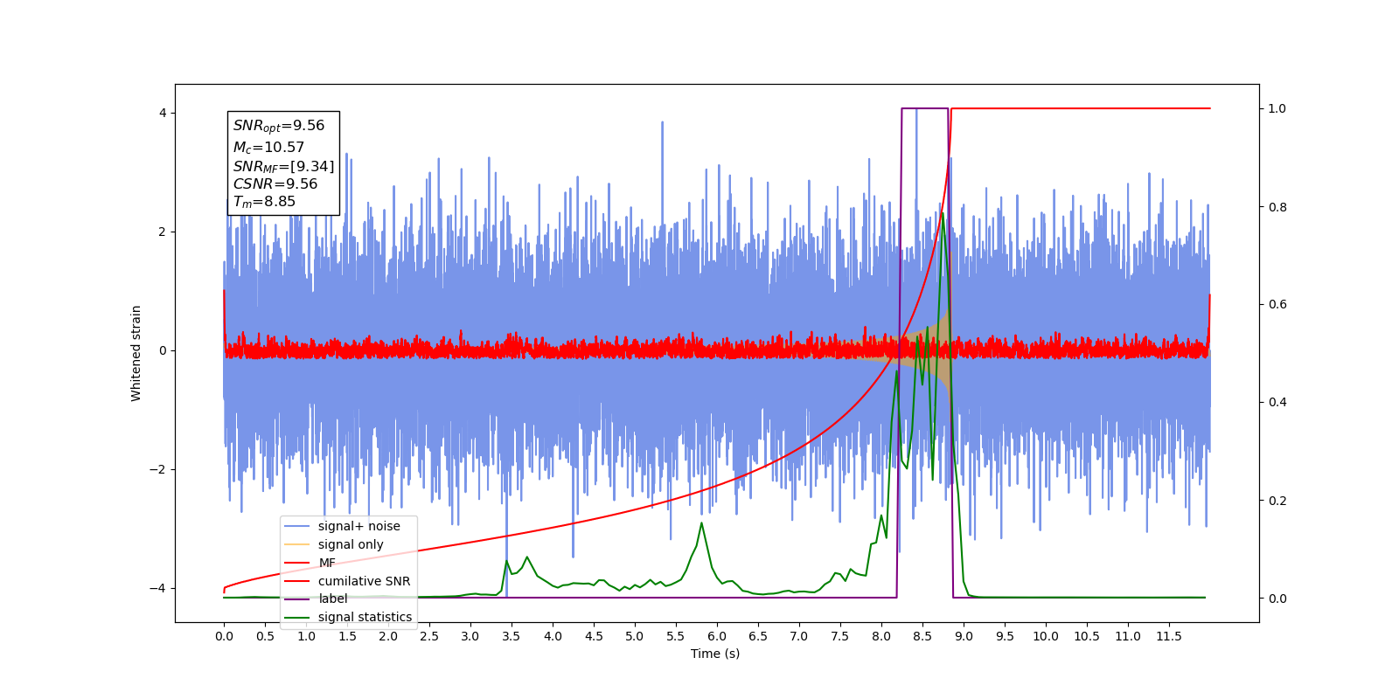Click the blue line swatch in legend
Viewport: 1399px width, 699px height.
pos(297,526)
